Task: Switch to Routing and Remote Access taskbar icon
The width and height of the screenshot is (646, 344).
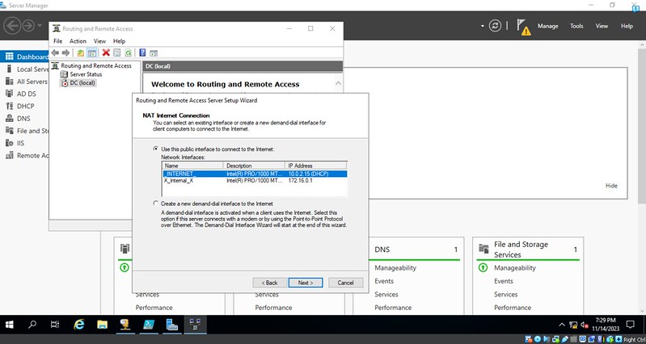Action: tap(195, 325)
